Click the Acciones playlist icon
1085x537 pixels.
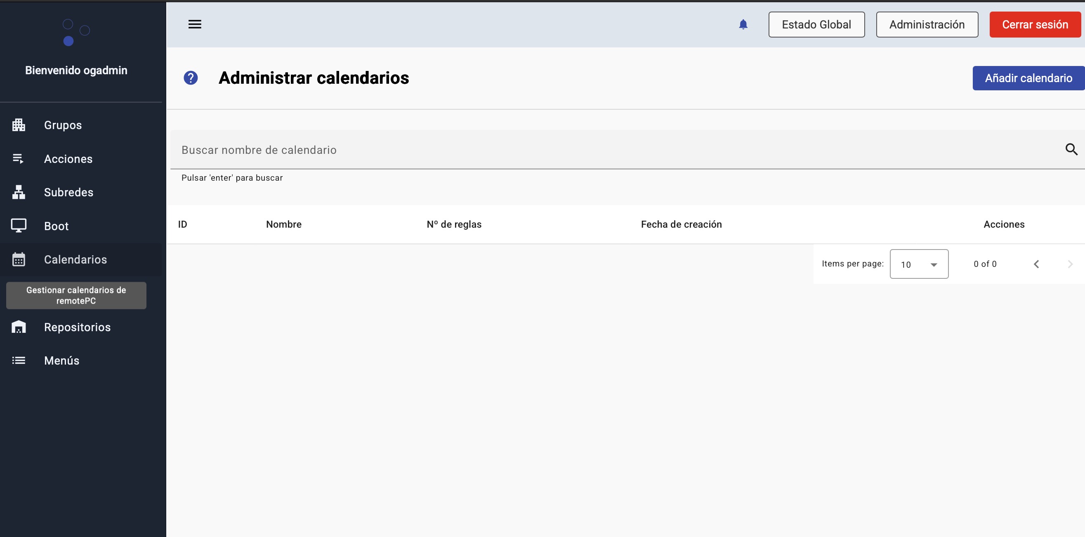pos(19,159)
